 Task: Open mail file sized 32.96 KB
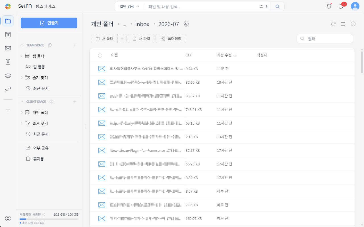click(x=222, y=82)
